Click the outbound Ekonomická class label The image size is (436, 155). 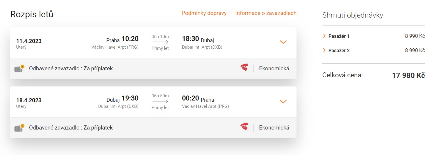click(274, 69)
